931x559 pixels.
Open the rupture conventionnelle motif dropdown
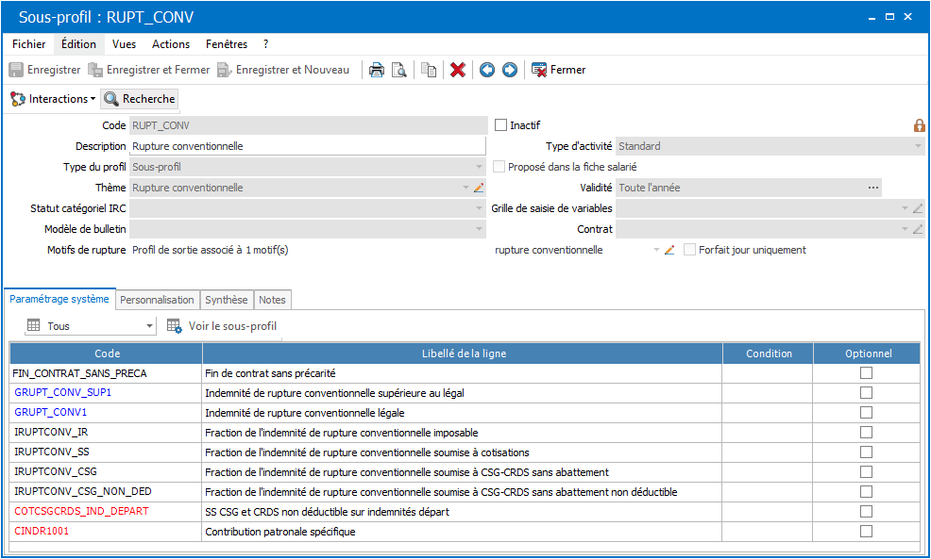(x=656, y=250)
